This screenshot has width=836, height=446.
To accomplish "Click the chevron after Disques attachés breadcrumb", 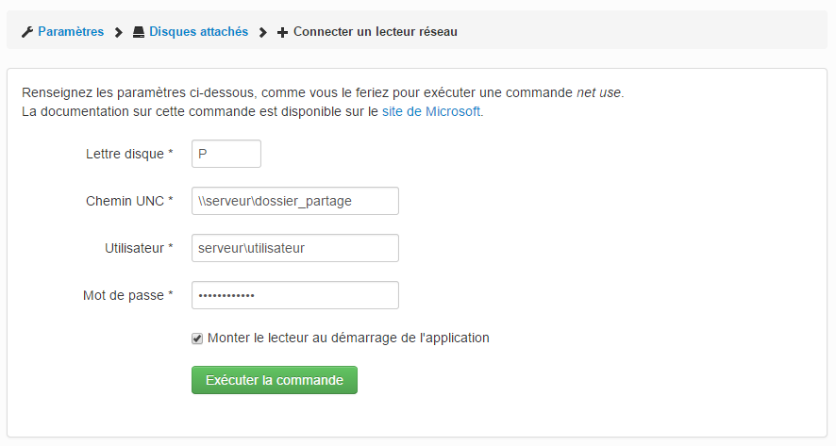I will click(263, 32).
